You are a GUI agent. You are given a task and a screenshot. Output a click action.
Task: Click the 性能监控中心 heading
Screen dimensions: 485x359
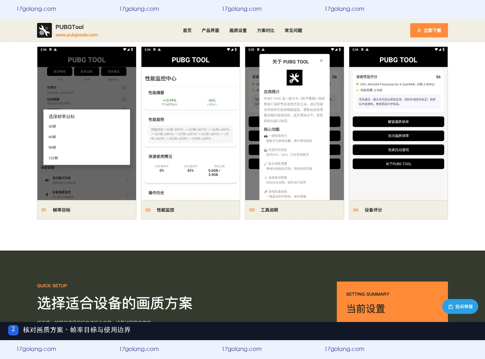click(161, 78)
